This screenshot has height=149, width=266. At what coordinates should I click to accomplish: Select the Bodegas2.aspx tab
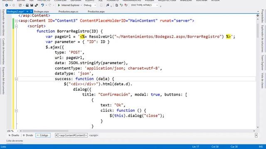click(16, 12)
